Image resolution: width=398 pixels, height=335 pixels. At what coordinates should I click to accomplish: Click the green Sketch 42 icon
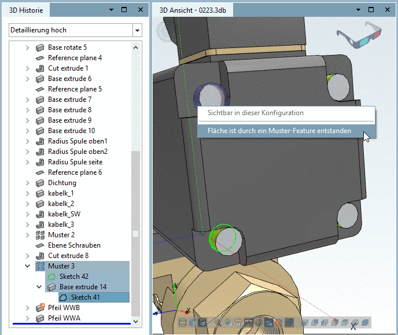point(51,277)
